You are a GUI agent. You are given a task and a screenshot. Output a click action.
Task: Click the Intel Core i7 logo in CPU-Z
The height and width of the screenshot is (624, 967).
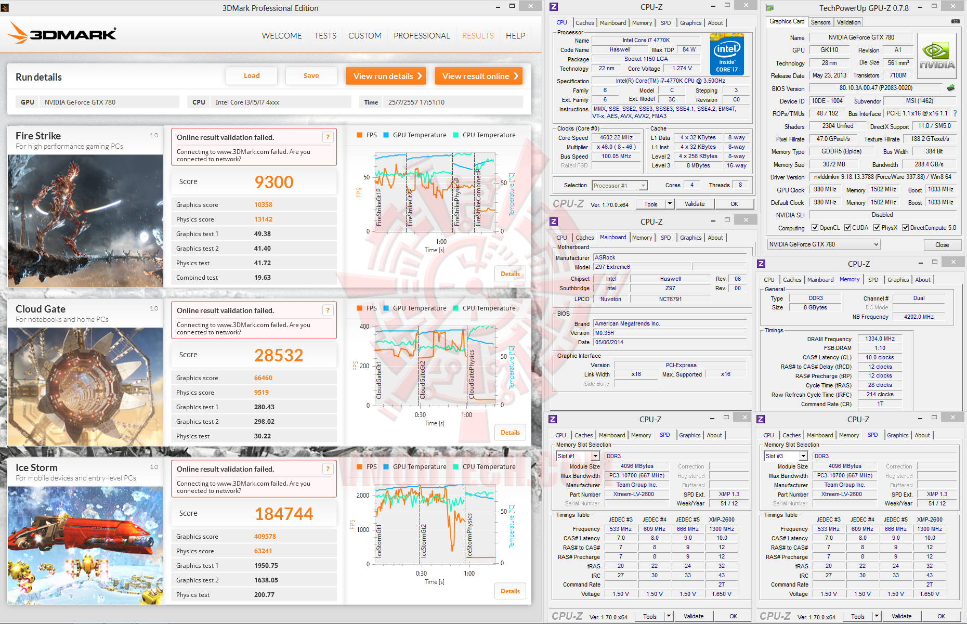point(727,55)
